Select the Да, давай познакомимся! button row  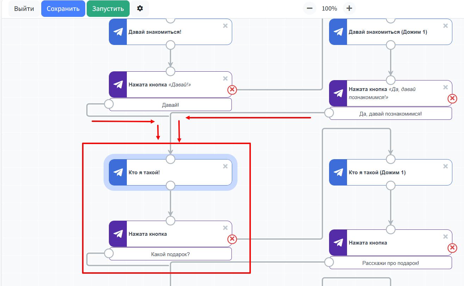point(391,113)
